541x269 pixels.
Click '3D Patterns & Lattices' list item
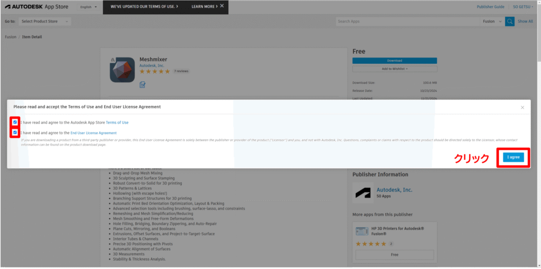tap(133, 188)
